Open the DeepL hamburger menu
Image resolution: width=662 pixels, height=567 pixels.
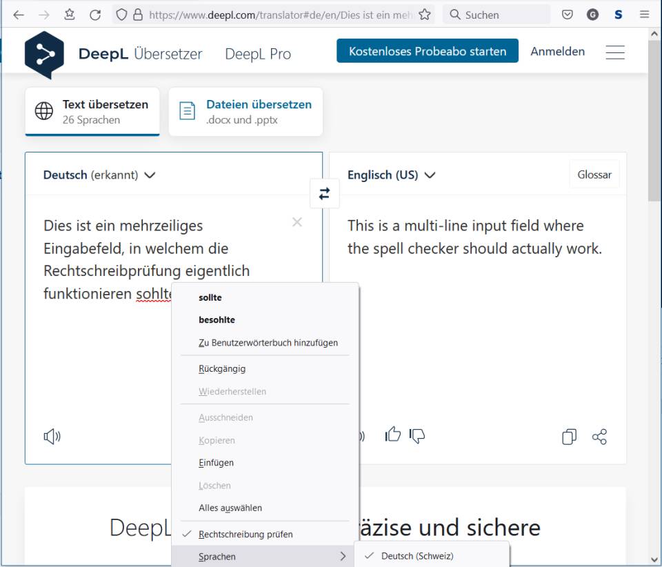[x=615, y=52]
